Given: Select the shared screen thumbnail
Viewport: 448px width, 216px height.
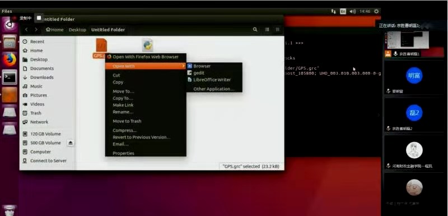Looking at the screenshot, I should click(407, 40).
